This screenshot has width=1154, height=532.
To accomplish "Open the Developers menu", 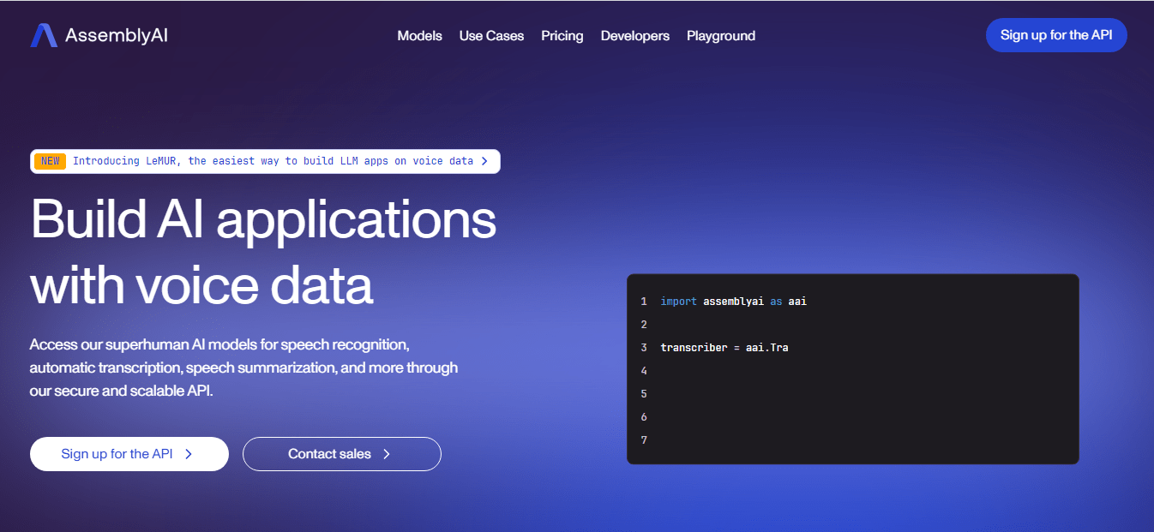I will click(x=635, y=36).
